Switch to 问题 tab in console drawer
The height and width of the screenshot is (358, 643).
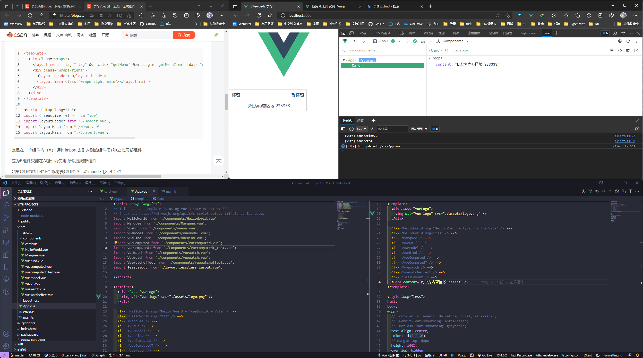click(360, 121)
